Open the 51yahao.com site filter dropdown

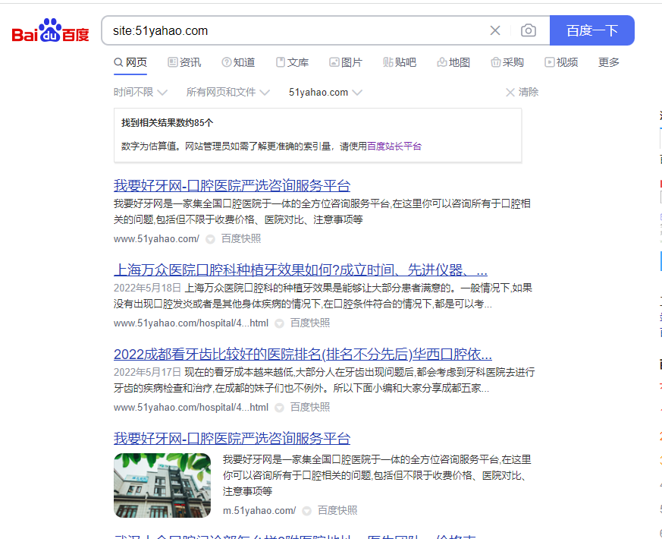(325, 92)
